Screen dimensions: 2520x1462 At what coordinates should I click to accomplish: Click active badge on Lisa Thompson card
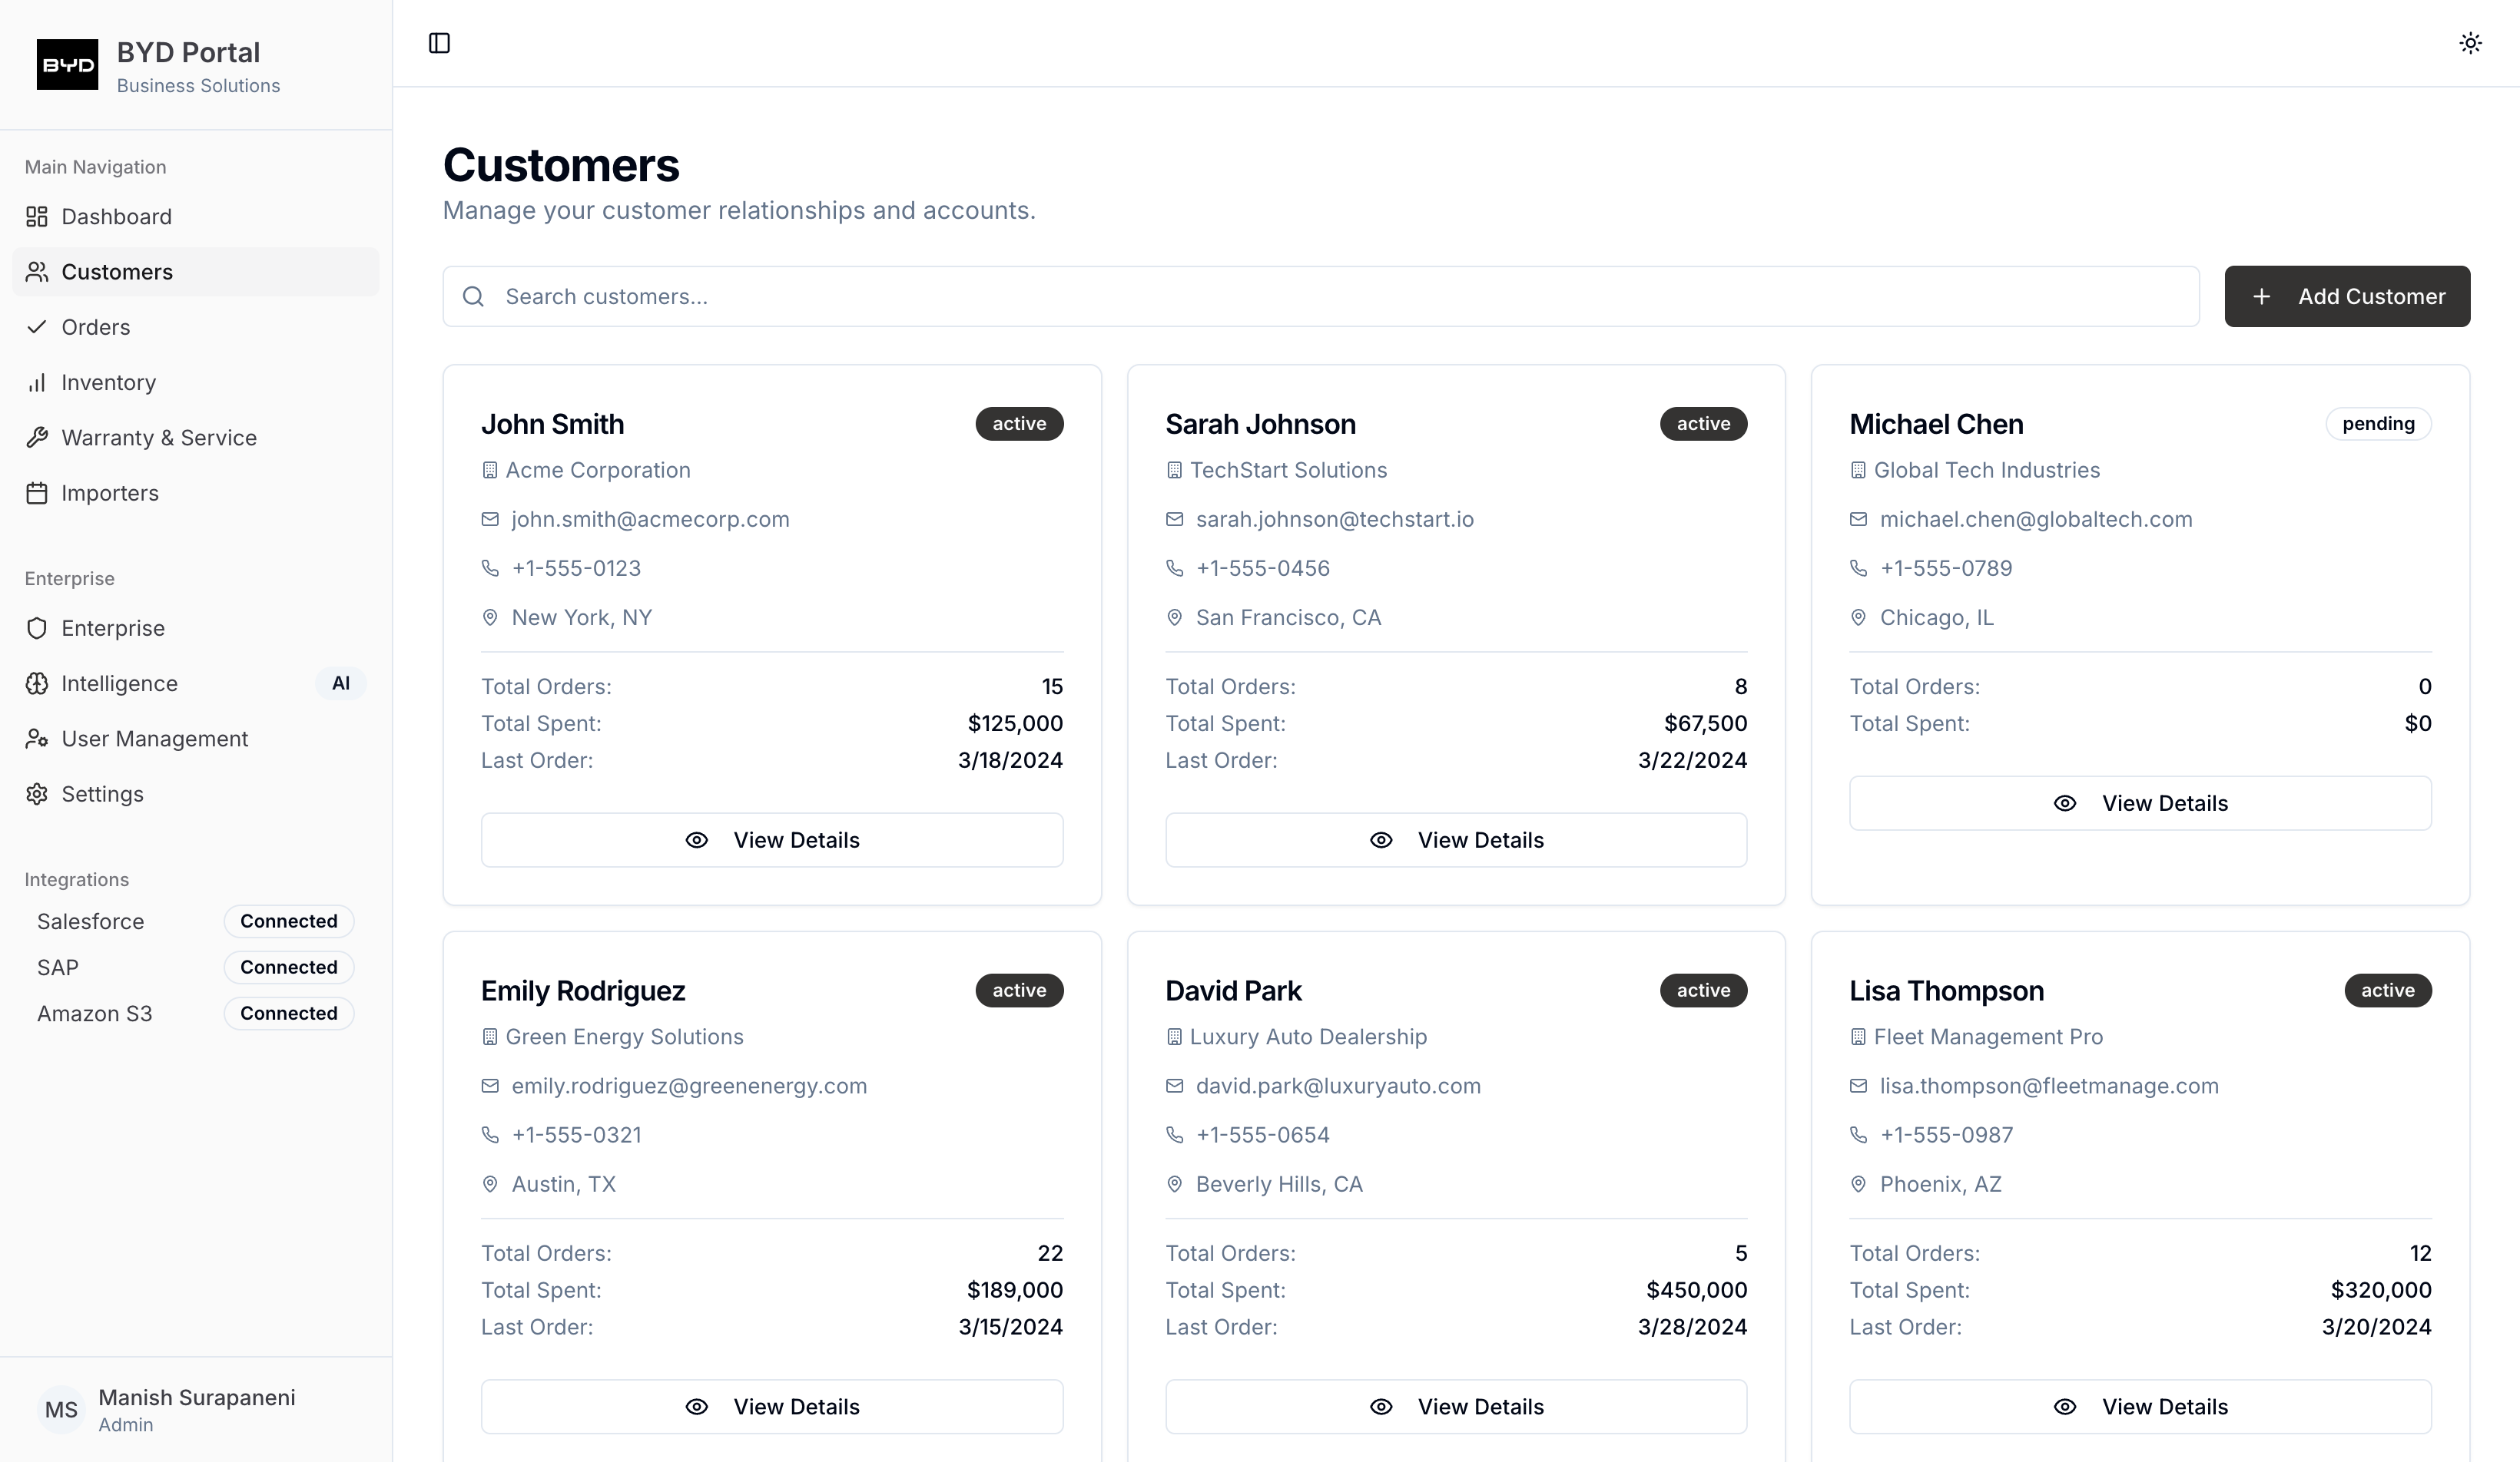2388,991
